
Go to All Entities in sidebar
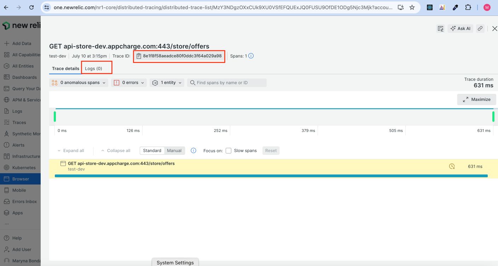[21, 66]
